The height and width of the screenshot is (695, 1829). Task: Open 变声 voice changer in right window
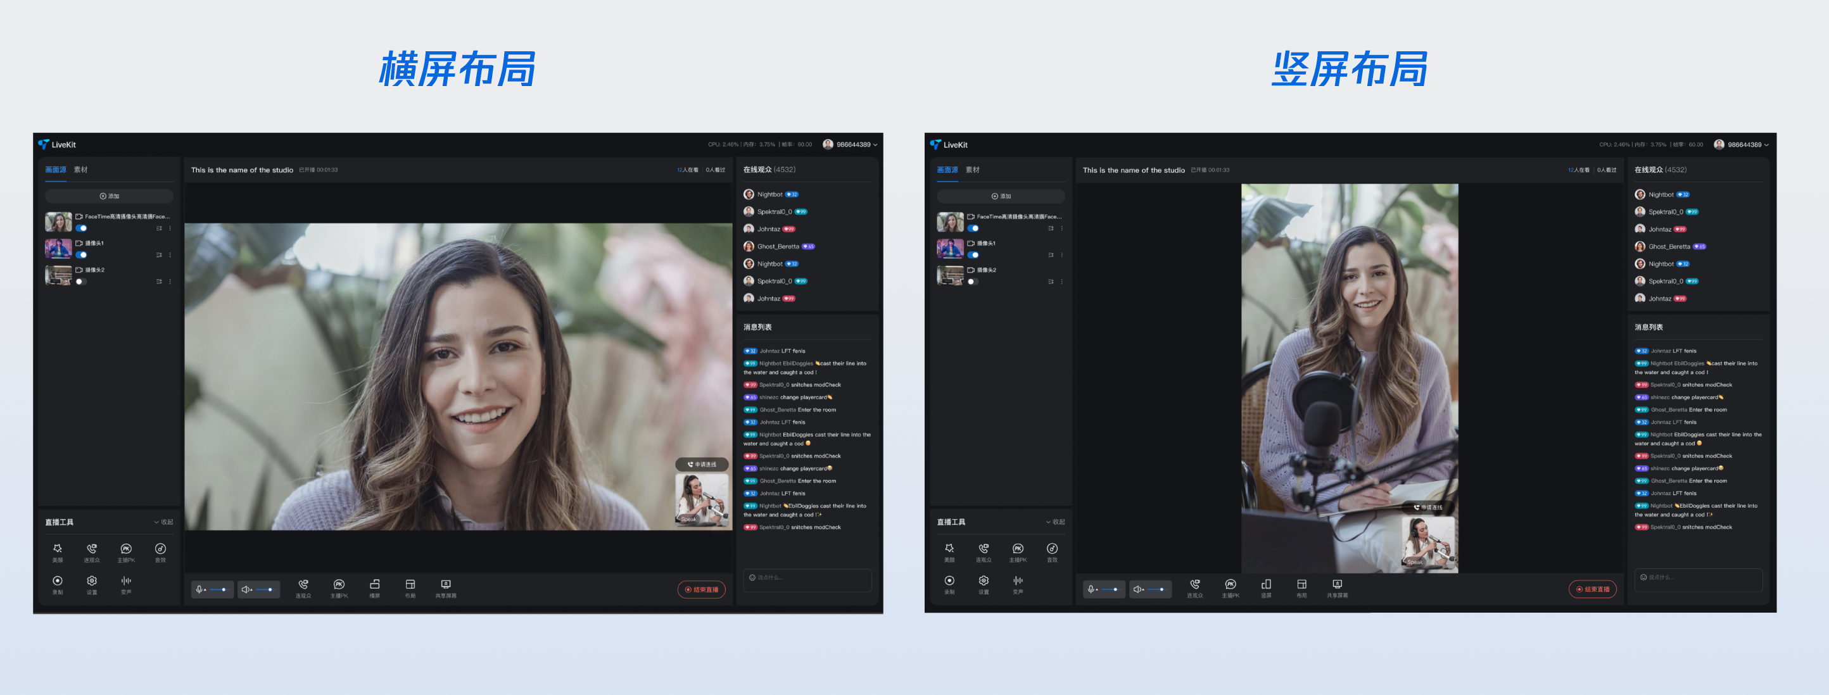pyautogui.click(x=1018, y=582)
